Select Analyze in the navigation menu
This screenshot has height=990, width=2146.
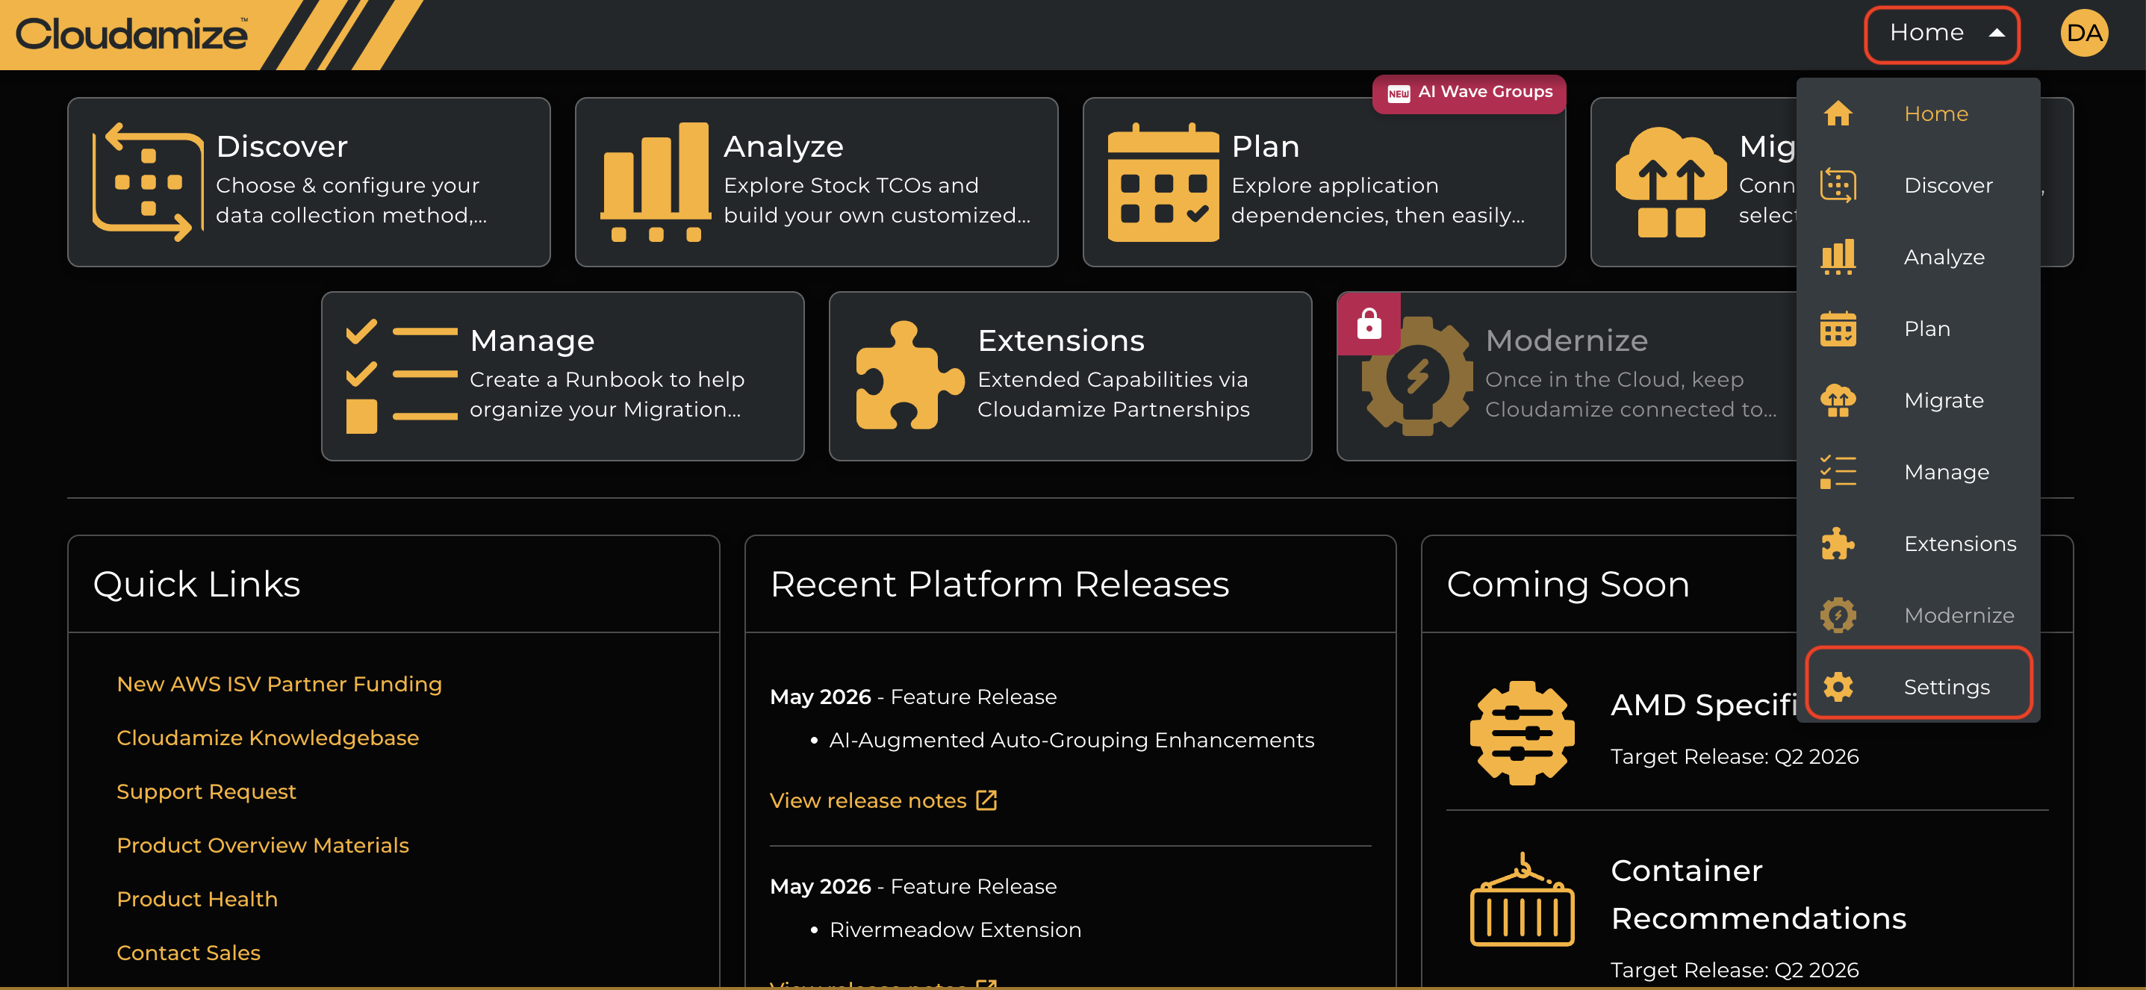pos(1918,256)
